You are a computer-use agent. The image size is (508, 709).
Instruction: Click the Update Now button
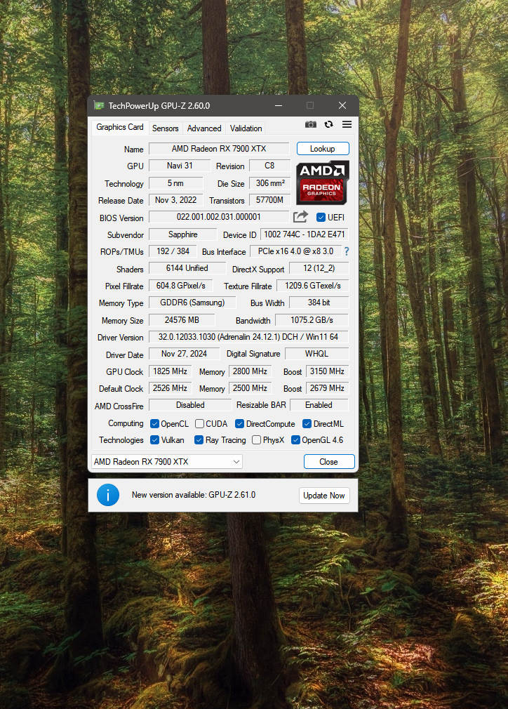coord(324,496)
